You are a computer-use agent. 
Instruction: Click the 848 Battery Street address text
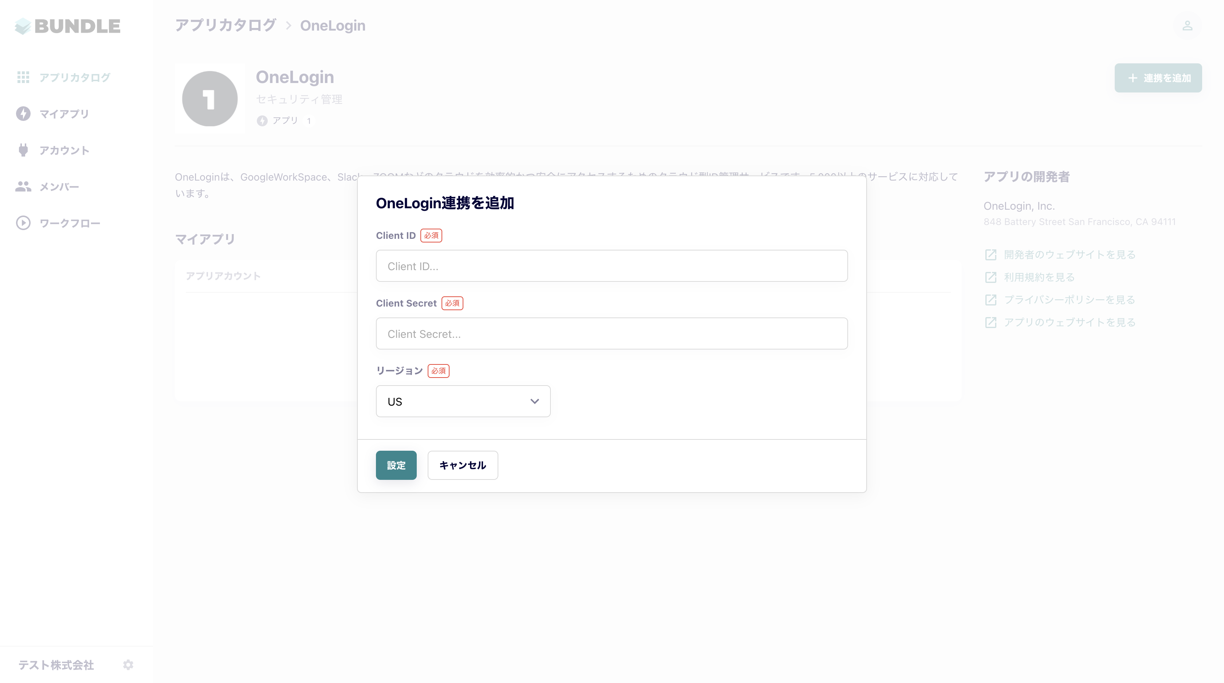[x=1079, y=222]
